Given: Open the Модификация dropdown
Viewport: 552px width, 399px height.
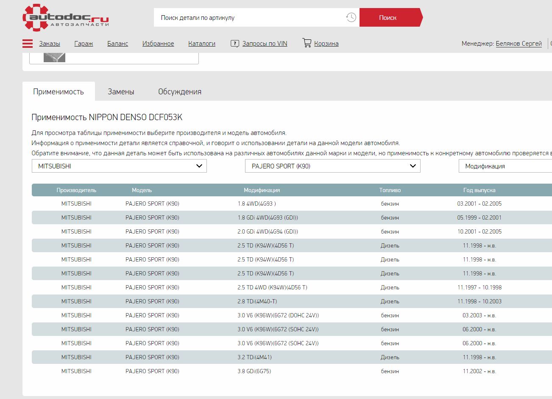Looking at the screenshot, I should tap(505, 166).
